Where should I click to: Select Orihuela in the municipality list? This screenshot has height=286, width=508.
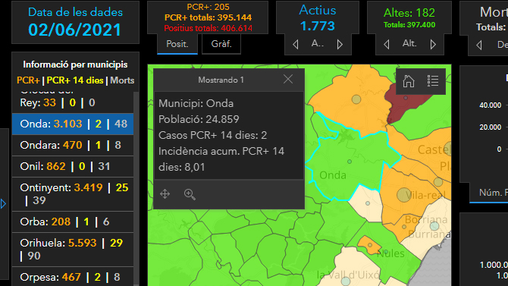pos(73,250)
